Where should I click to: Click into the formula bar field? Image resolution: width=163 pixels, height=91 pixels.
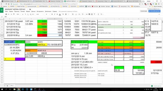(83, 17)
